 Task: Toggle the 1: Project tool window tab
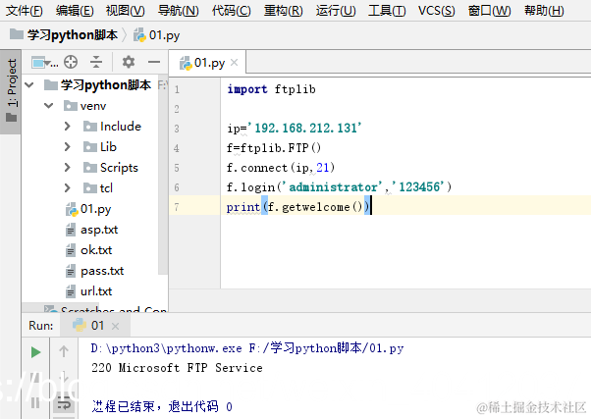12,90
